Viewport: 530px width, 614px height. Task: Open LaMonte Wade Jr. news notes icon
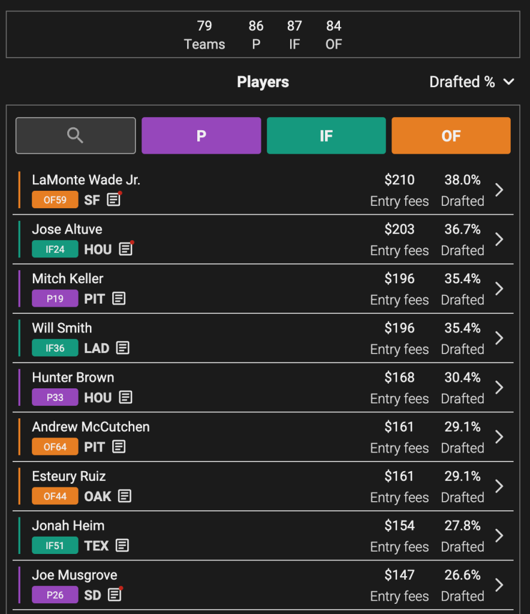pyautogui.click(x=114, y=200)
